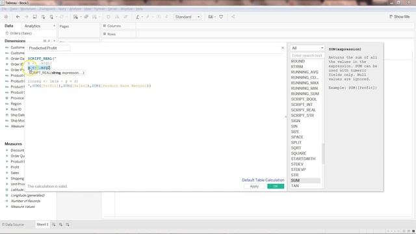Open the Analysis menu

point(75,8)
